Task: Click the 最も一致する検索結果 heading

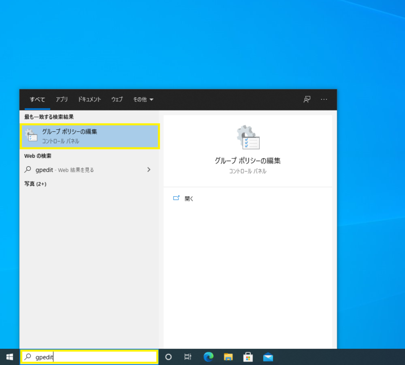Action: 49,117
